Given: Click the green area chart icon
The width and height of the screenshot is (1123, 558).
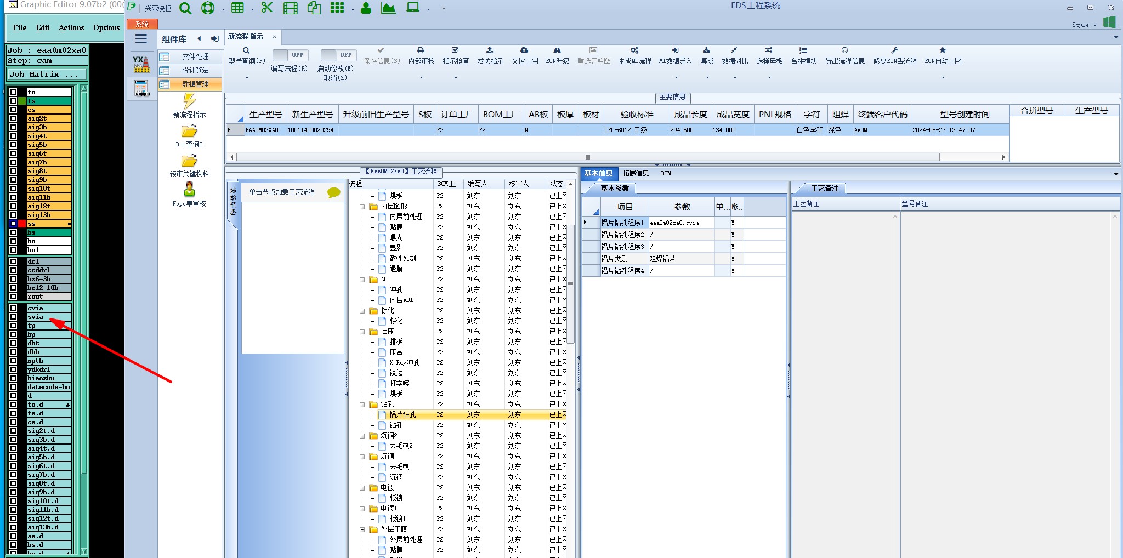Looking at the screenshot, I should click(388, 8).
